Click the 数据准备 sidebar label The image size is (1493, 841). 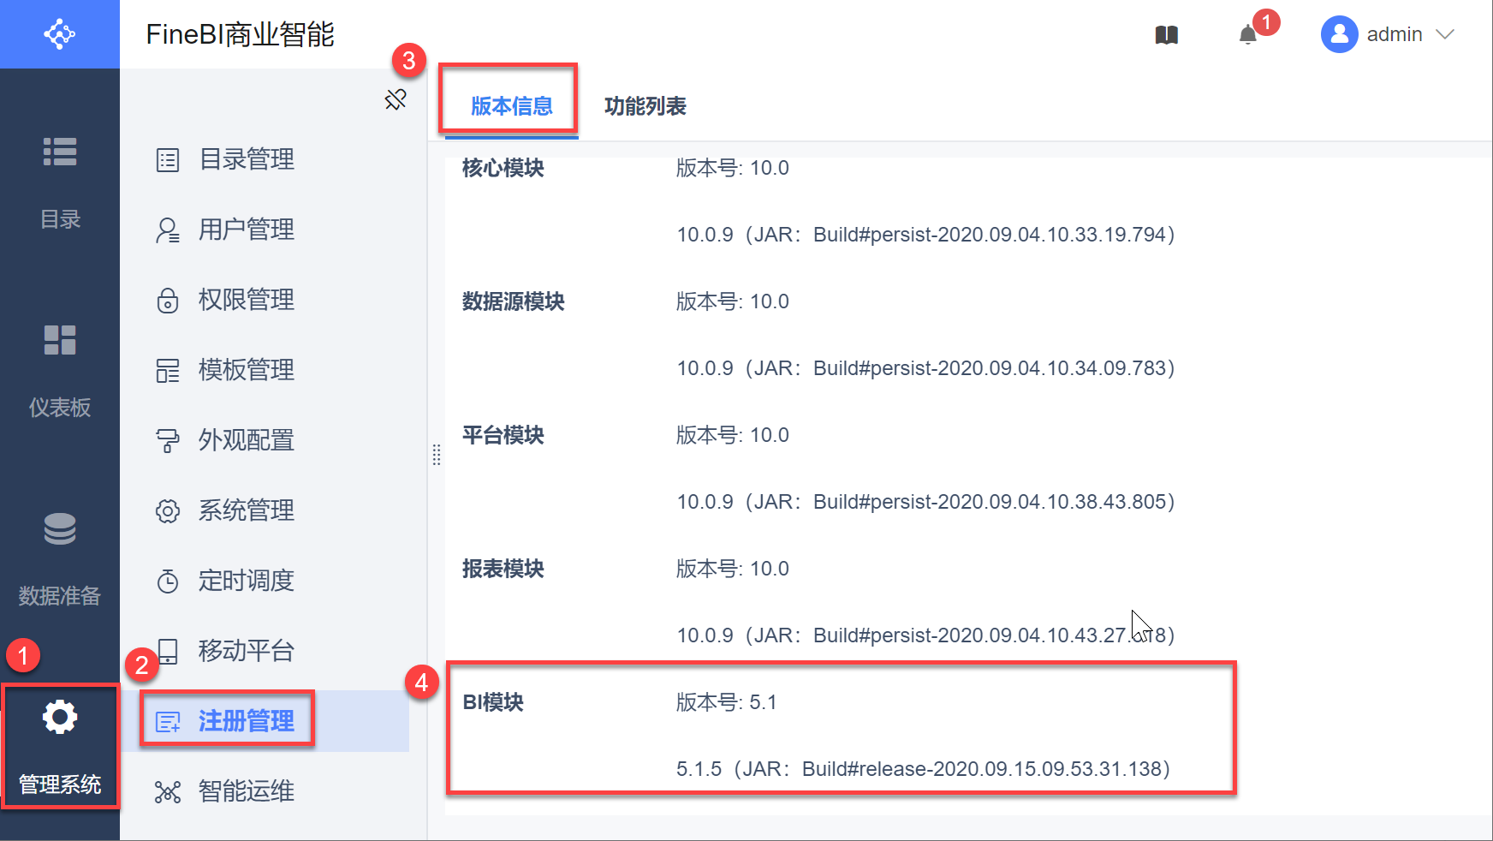60,596
